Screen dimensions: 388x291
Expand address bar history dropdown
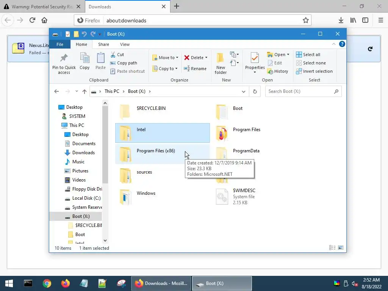tap(244, 92)
